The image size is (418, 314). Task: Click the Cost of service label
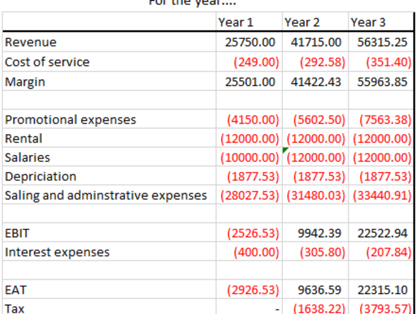coord(47,62)
